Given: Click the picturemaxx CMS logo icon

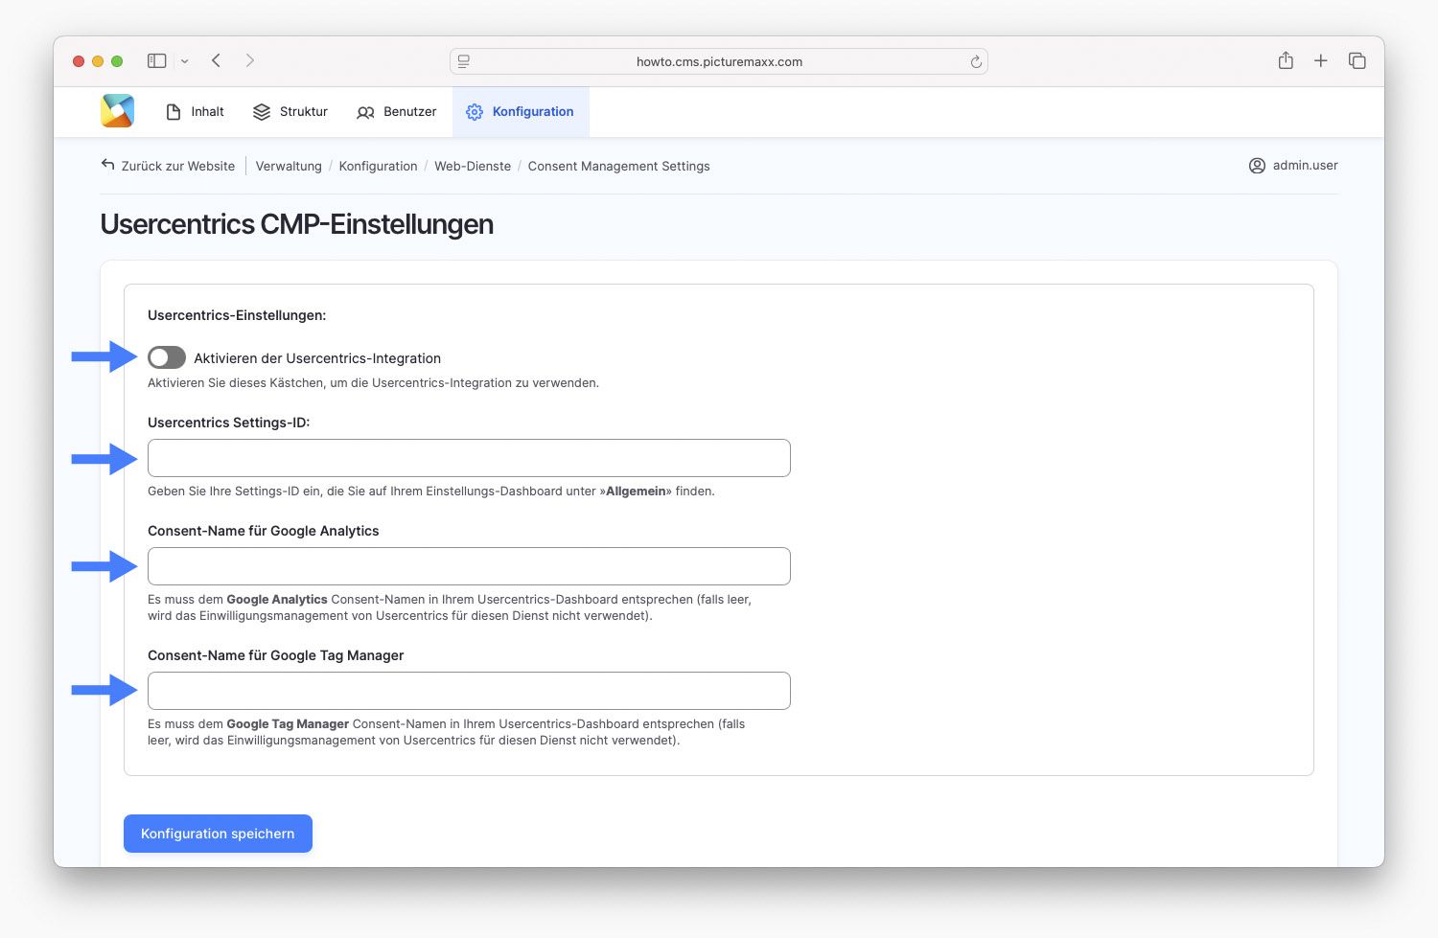Looking at the screenshot, I should click(117, 111).
